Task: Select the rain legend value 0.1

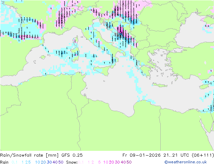Action: [x=15, y=162]
